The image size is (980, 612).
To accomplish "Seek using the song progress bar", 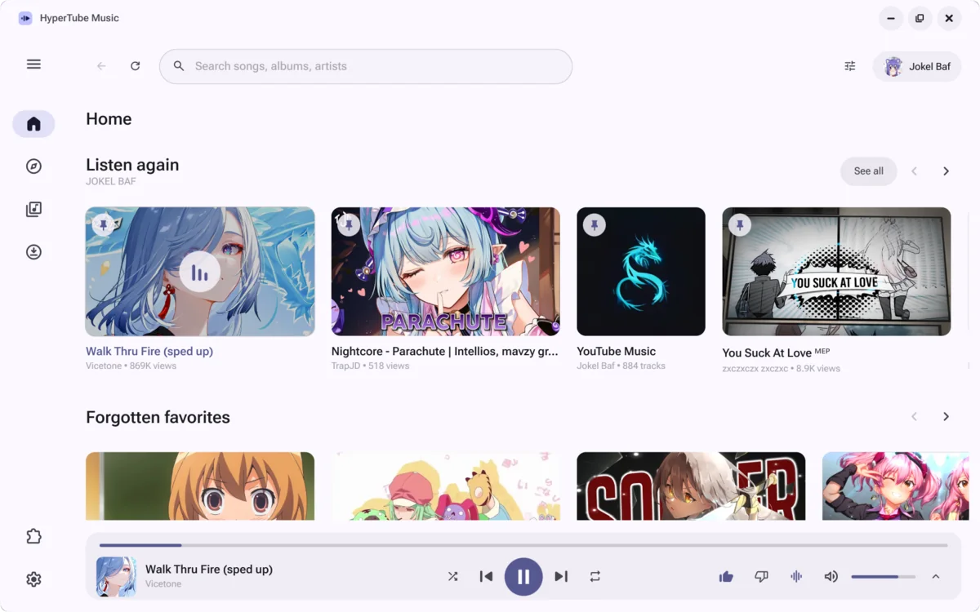I will click(523, 545).
